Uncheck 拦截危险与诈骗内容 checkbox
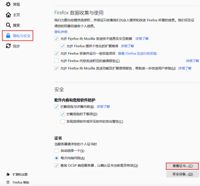200x186 pixels. click(56, 106)
